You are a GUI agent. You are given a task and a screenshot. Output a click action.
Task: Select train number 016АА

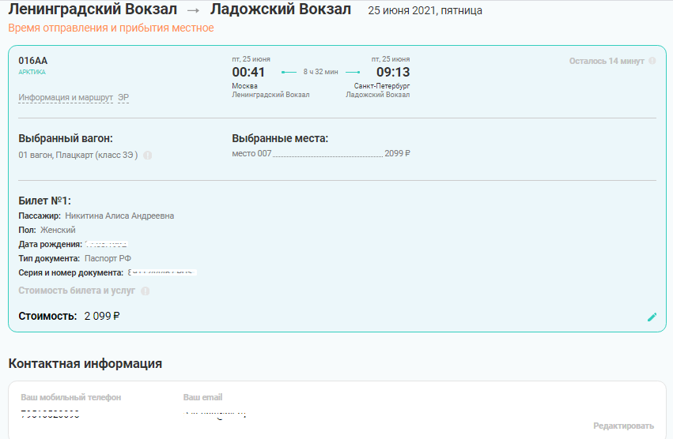(33, 61)
